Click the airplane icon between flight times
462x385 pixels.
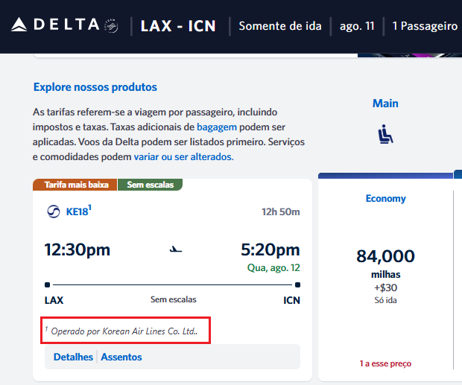click(176, 249)
